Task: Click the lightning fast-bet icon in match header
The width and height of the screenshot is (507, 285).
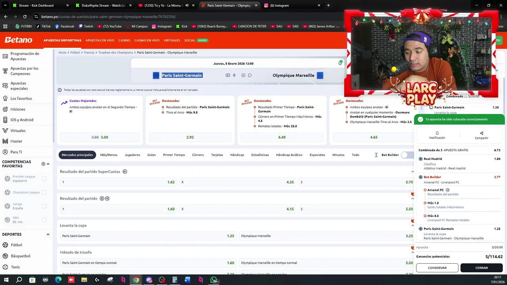Action: [x=234, y=75]
